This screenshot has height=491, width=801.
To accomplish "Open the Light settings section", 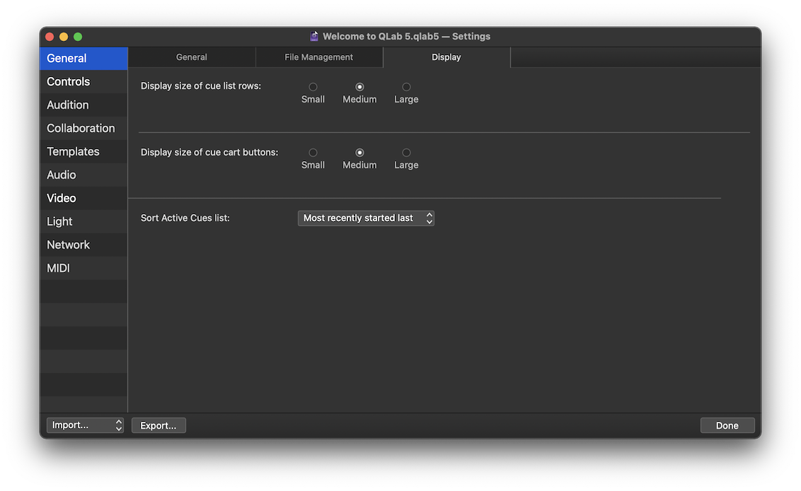I will tap(59, 222).
